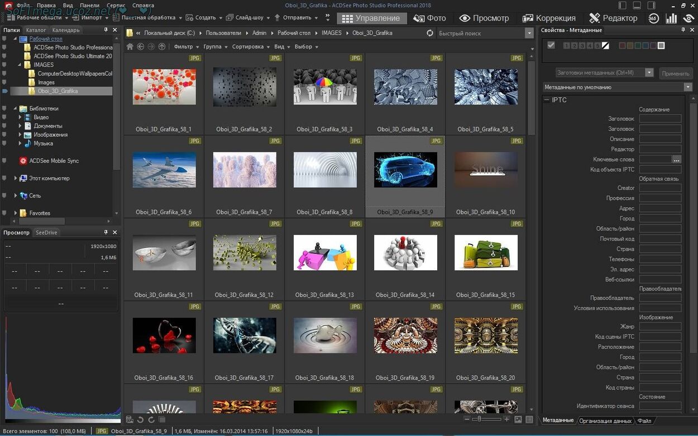Open the Dashboard bar chart icon
Screen dimensions: 698x436
[x=671, y=18]
